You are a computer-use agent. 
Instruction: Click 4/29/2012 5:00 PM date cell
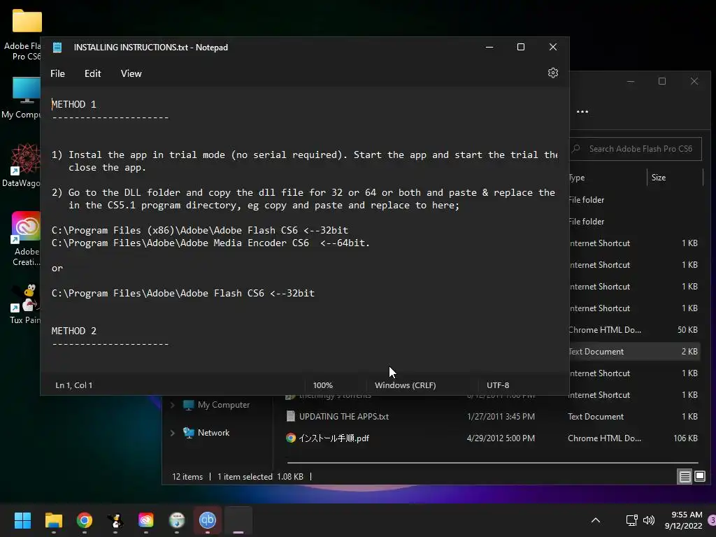501,438
